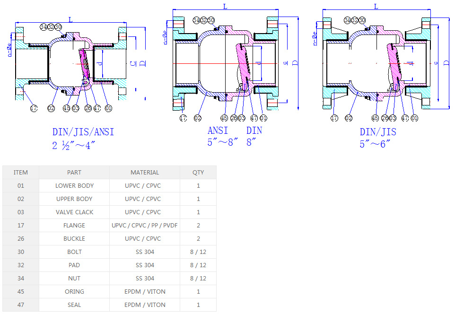Select the LOWER BODY part cell

(74, 186)
